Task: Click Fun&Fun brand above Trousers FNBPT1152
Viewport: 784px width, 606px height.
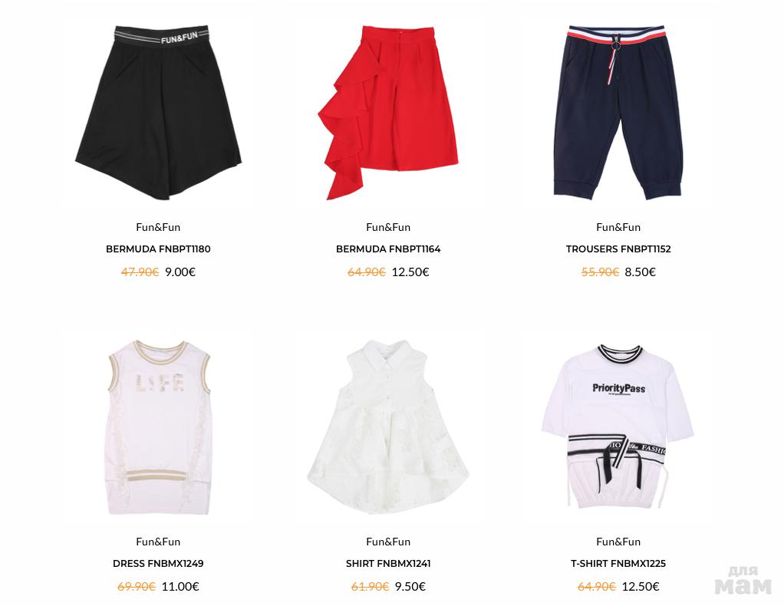Action: coord(618,227)
